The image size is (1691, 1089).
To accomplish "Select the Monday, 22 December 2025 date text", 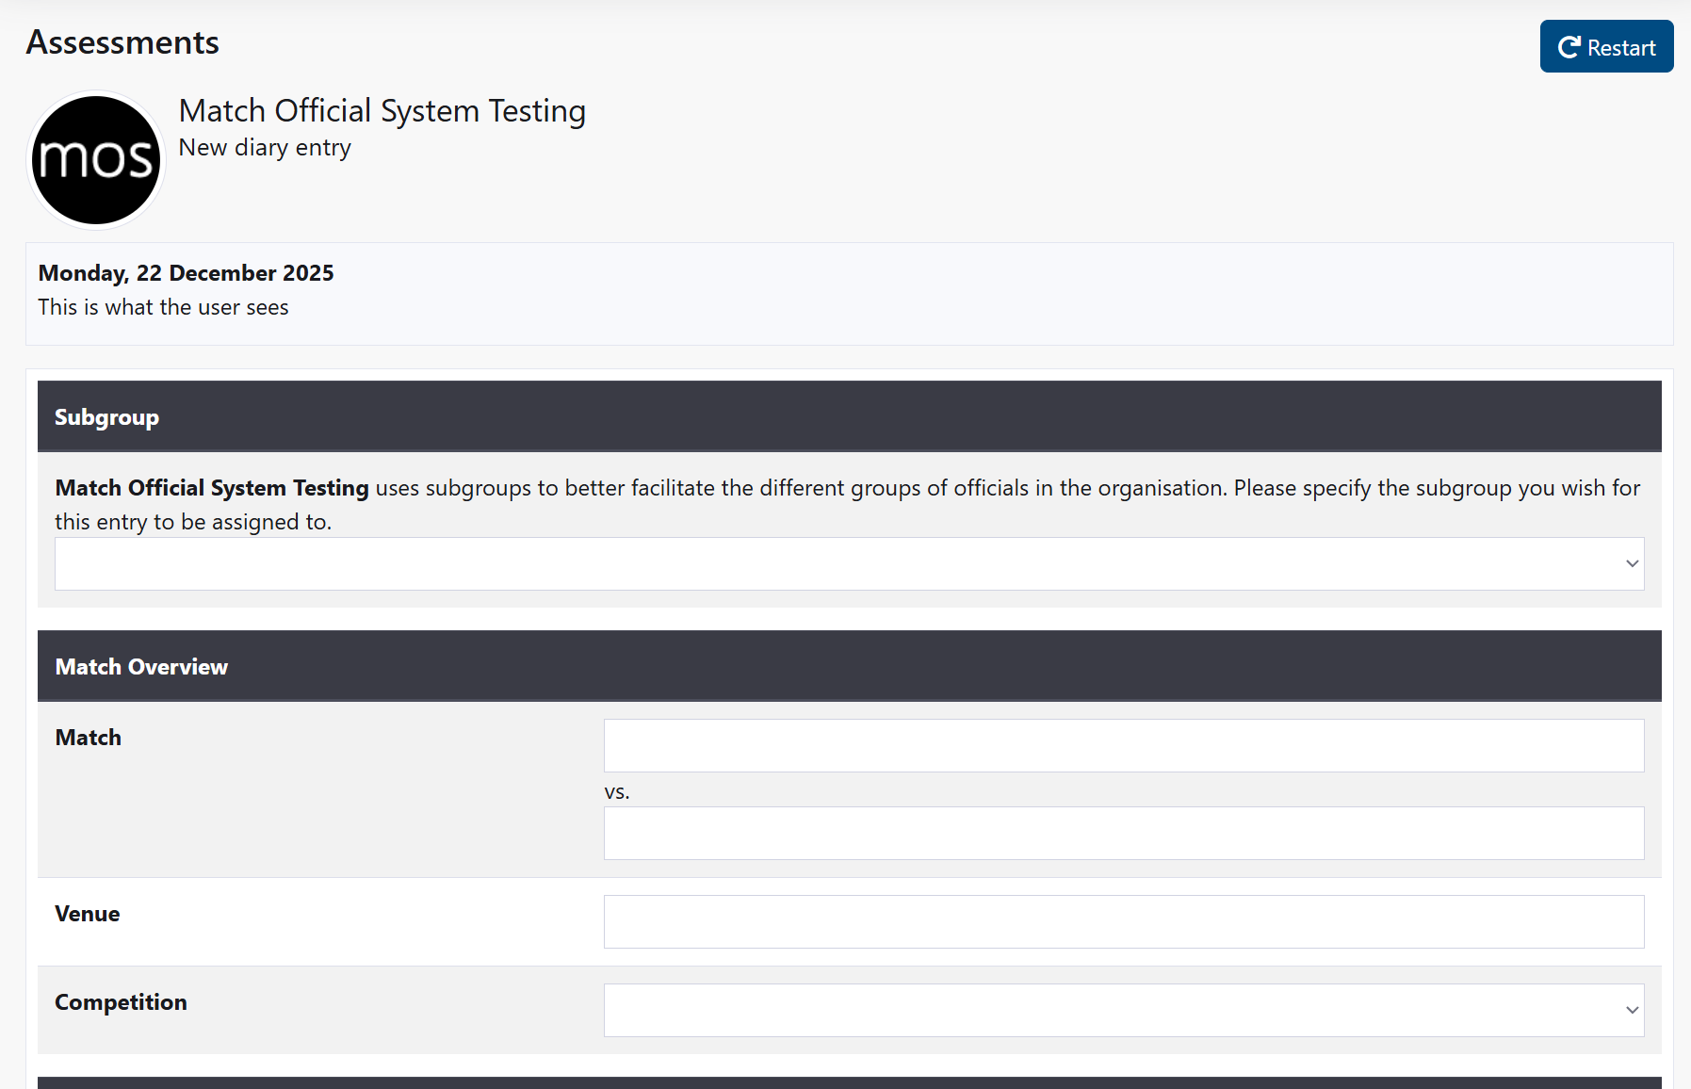I will [186, 273].
